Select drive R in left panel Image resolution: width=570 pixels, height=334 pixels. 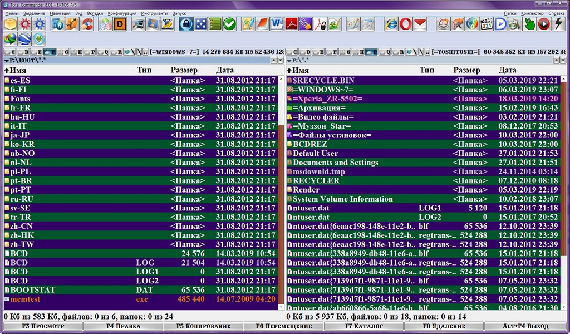(x=116, y=52)
